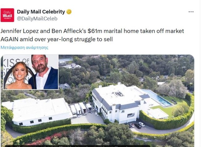The image size is (201, 147).
Task: Open the Daily Mail Celebrity account name
Action: point(41,12)
